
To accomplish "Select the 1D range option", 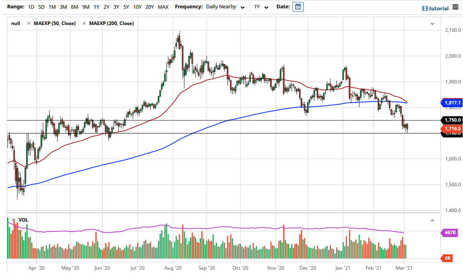I will pyautogui.click(x=31, y=7).
